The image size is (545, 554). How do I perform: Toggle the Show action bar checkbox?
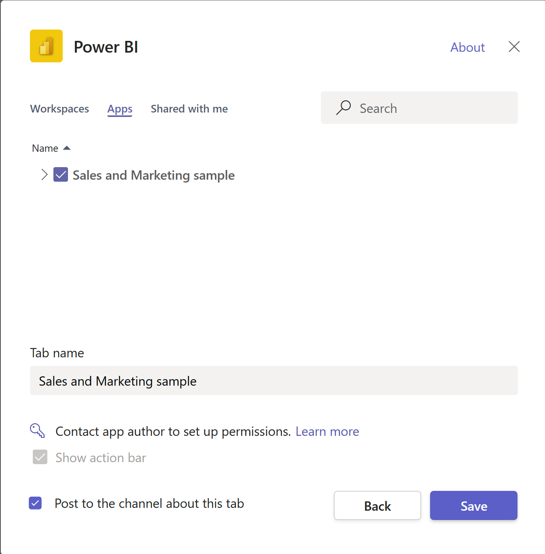pyautogui.click(x=40, y=457)
